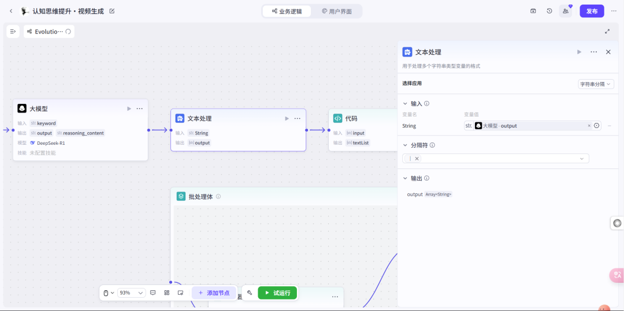Click the 批处理体 layers icon
Image resolution: width=624 pixels, height=311 pixels.
pyautogui.click(x=181, y=196)
